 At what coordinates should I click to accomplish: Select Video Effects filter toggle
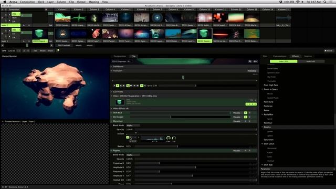point(283,61)
